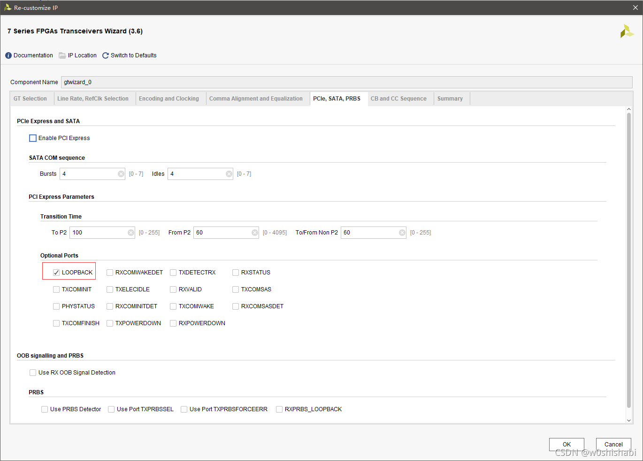Click the To/From Non P2 value field
Screen dimensions: 643x461
pos(374,233)
